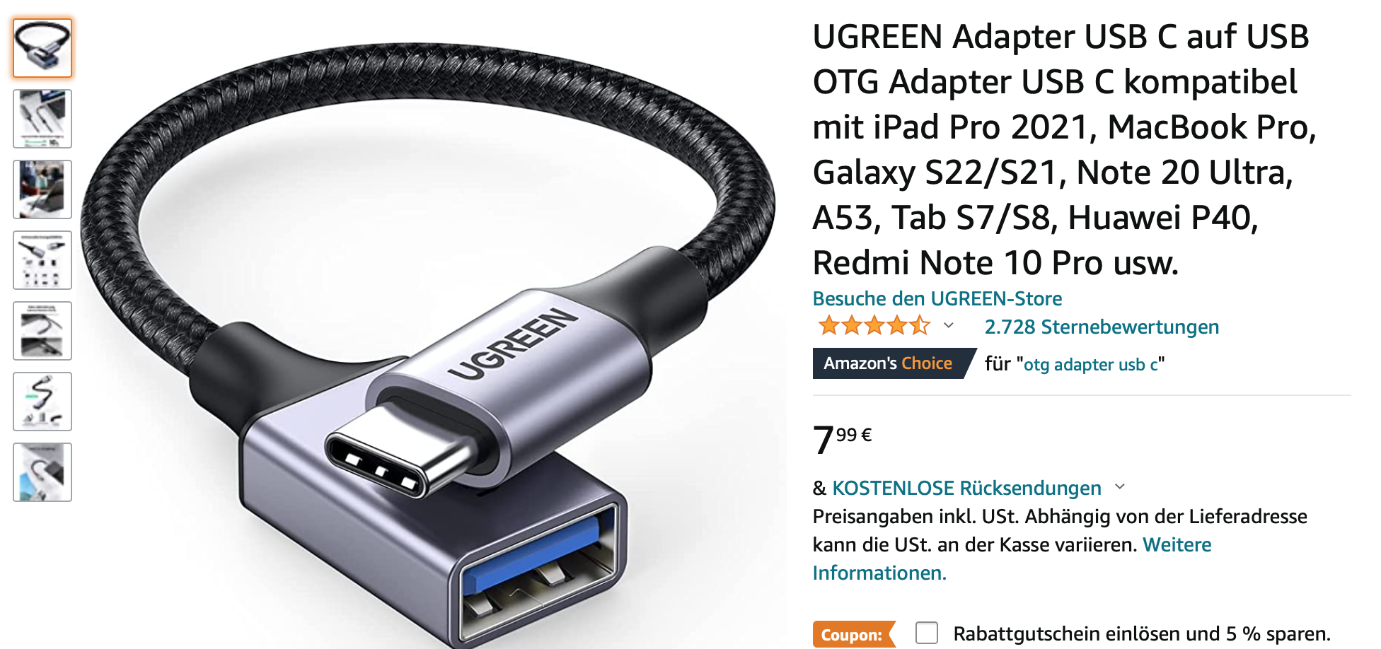This screenshot has height=649, width=1381.
Task: Click the 7,99 € price
Action: (842, 440)
